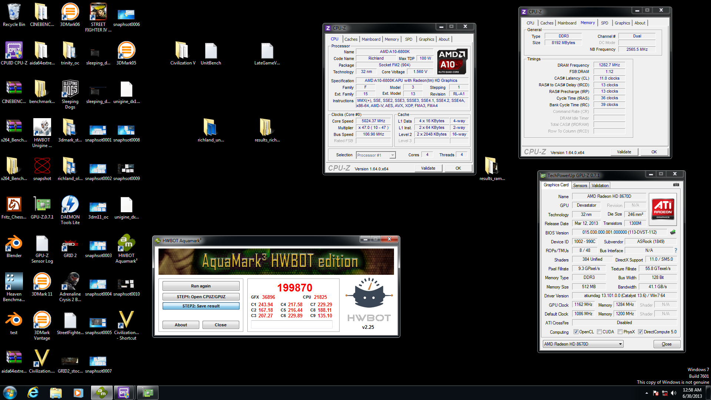The height and width of the screenshot is (400, 711).
Task: Open the 3DMark05 desktop shortcut
Action: tap(126, 53)
